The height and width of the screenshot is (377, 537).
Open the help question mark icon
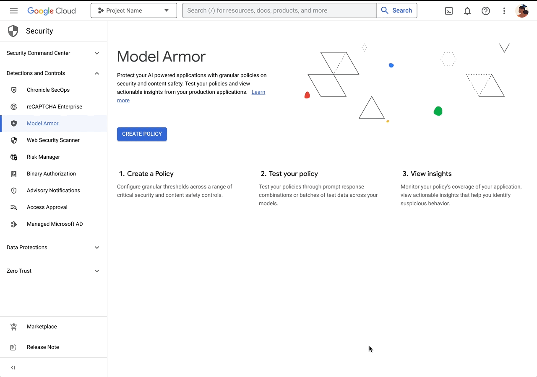[x=486, y=11]
